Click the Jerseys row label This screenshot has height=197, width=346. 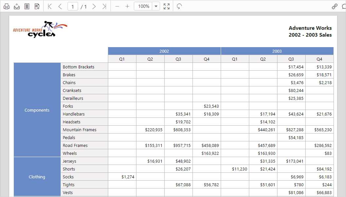(x=69, y=161)
